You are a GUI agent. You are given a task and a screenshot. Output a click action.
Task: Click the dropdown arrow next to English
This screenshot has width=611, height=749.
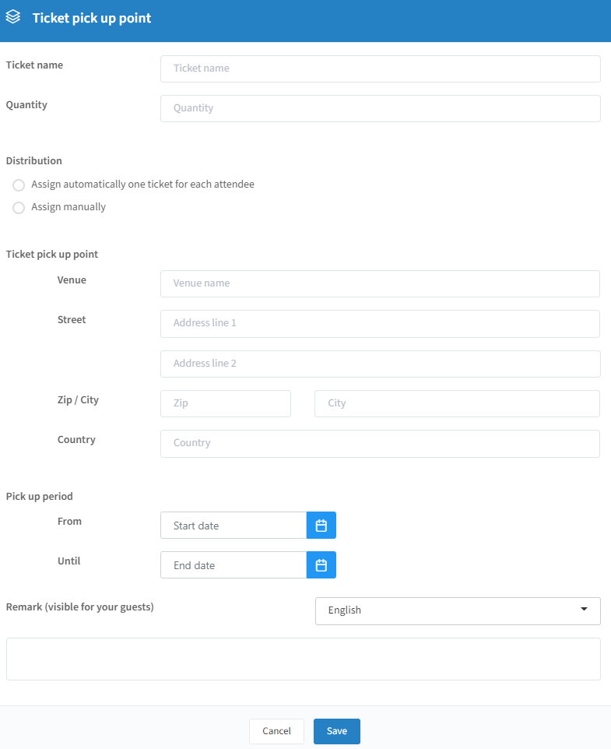[584, 609]
